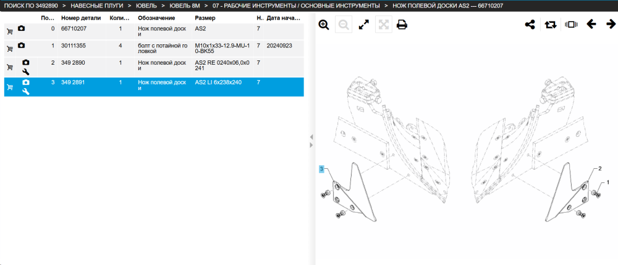Click wrench icon for part 349 2890
The image size is (618, 265).
[25, 71]
